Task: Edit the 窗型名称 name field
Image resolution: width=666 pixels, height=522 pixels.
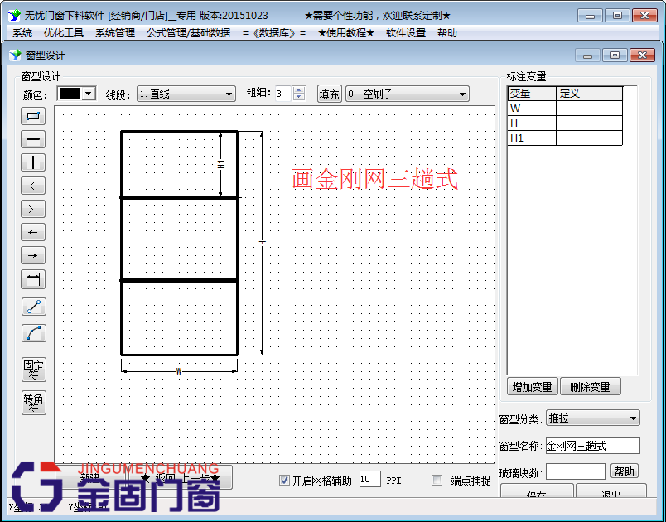Action: (x=593, y=446)
